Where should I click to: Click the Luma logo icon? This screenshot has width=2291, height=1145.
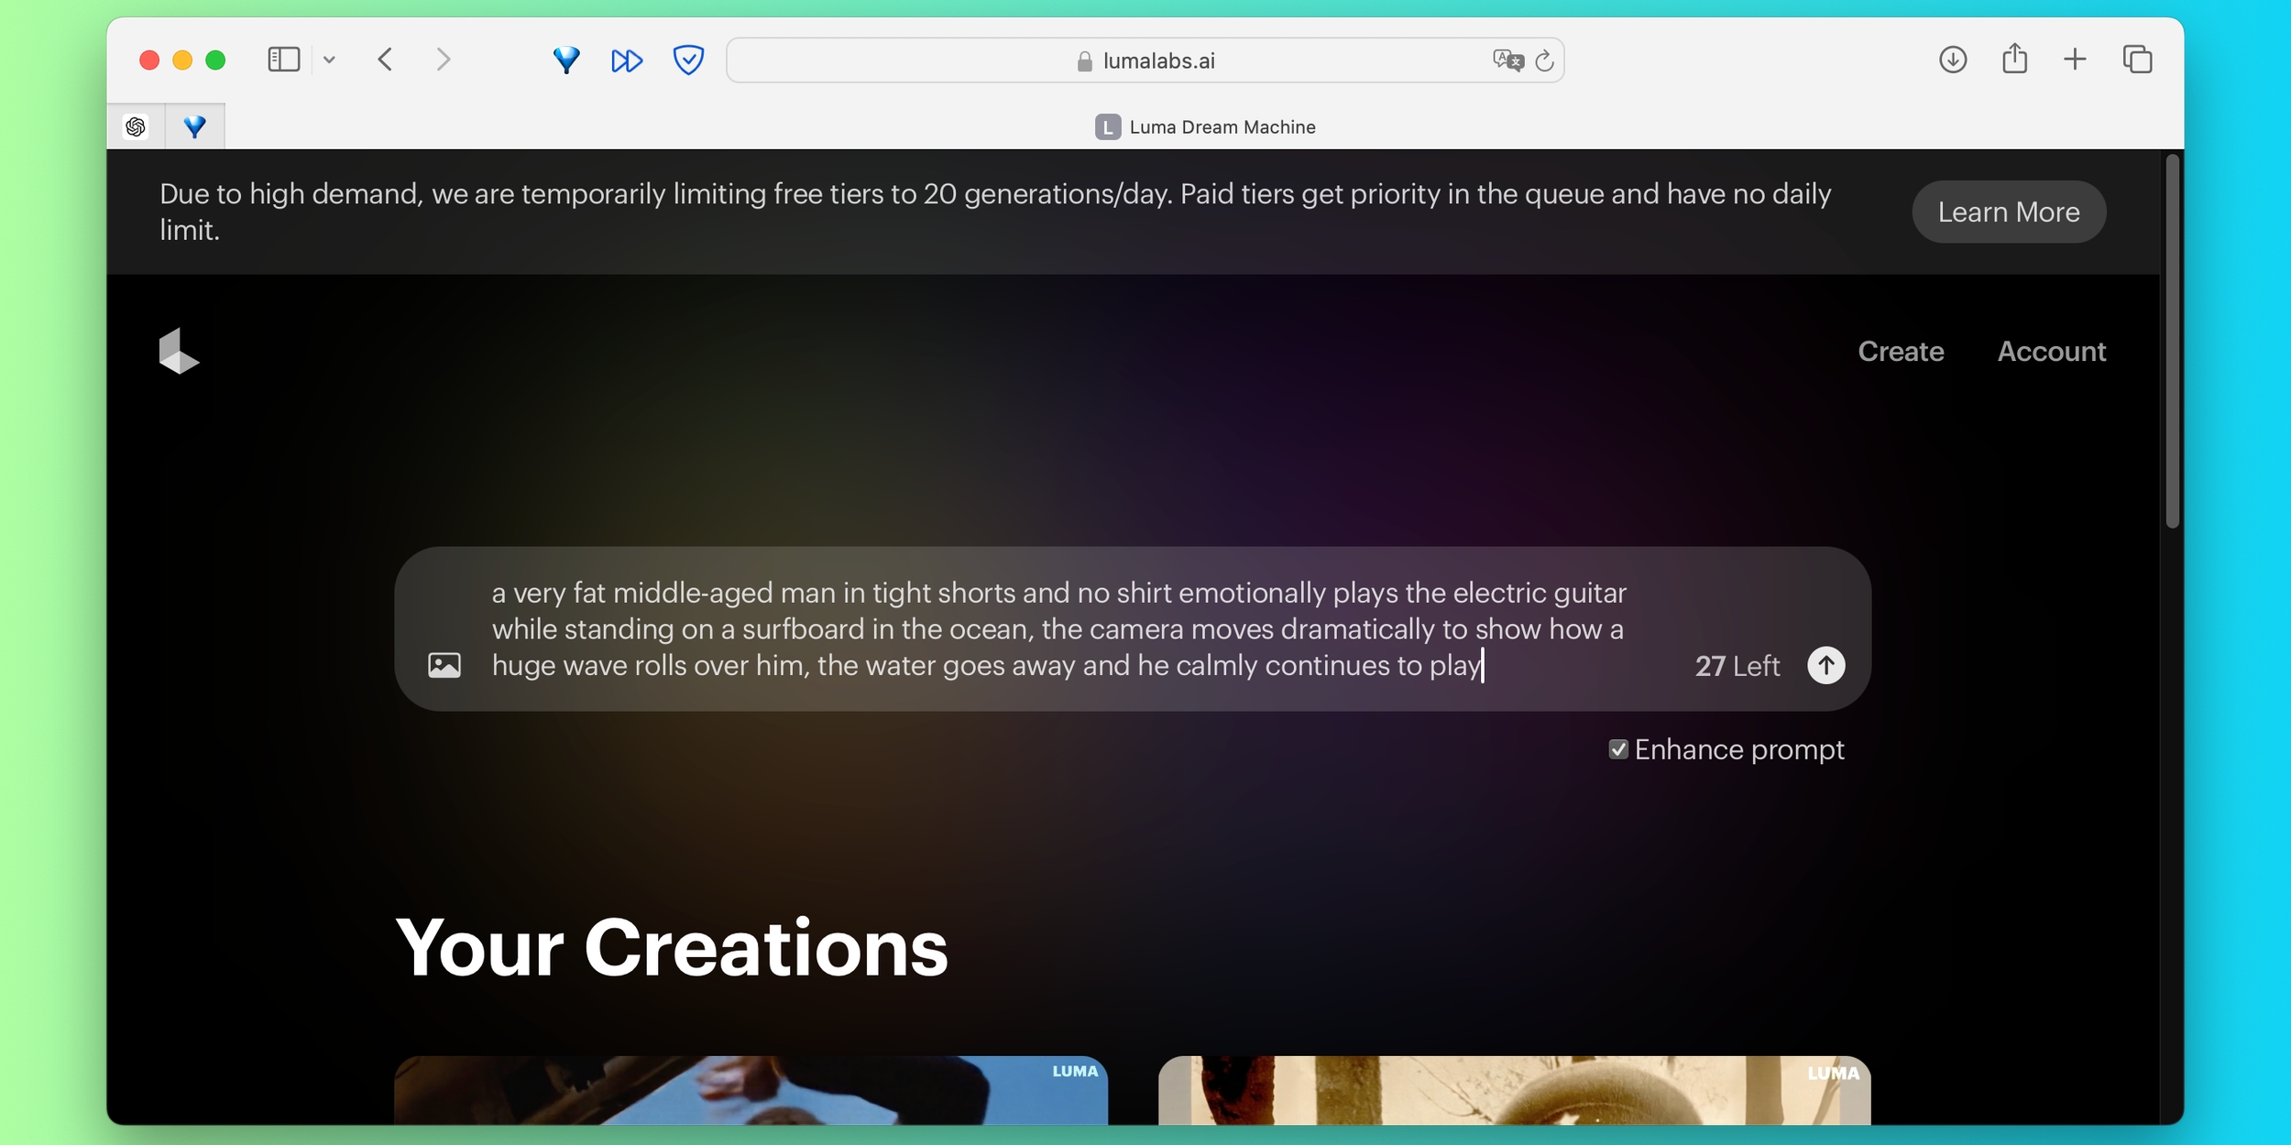coord(179,352)
